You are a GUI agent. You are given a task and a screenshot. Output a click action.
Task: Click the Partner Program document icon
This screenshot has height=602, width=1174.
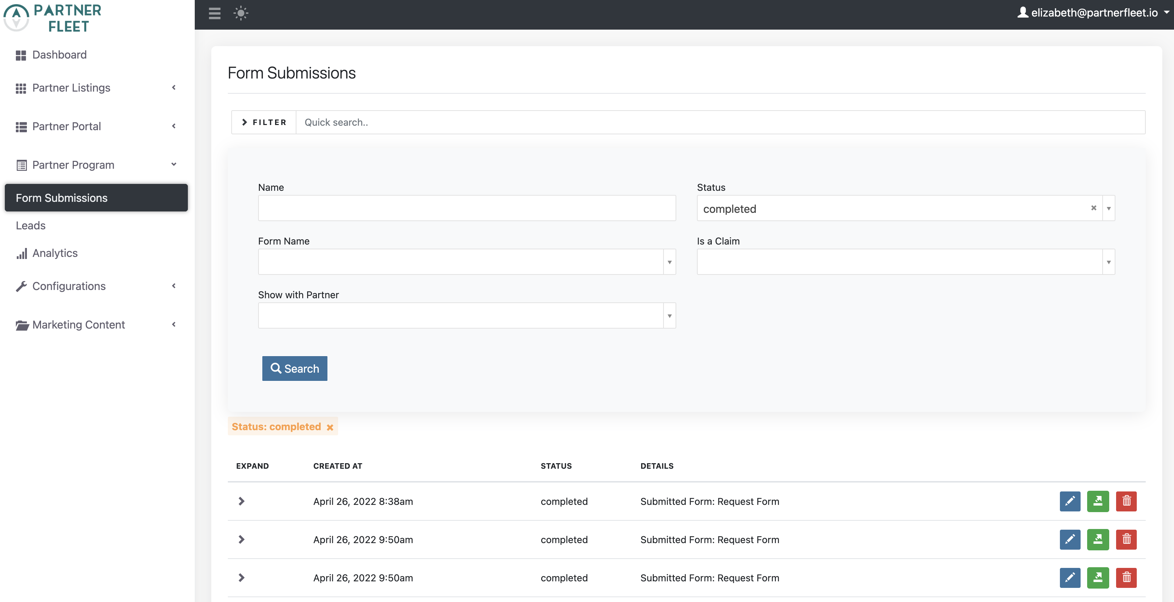21,165
